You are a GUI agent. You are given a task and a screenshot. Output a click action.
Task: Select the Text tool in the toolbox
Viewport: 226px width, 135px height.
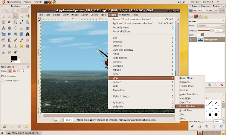pos(27,34)
